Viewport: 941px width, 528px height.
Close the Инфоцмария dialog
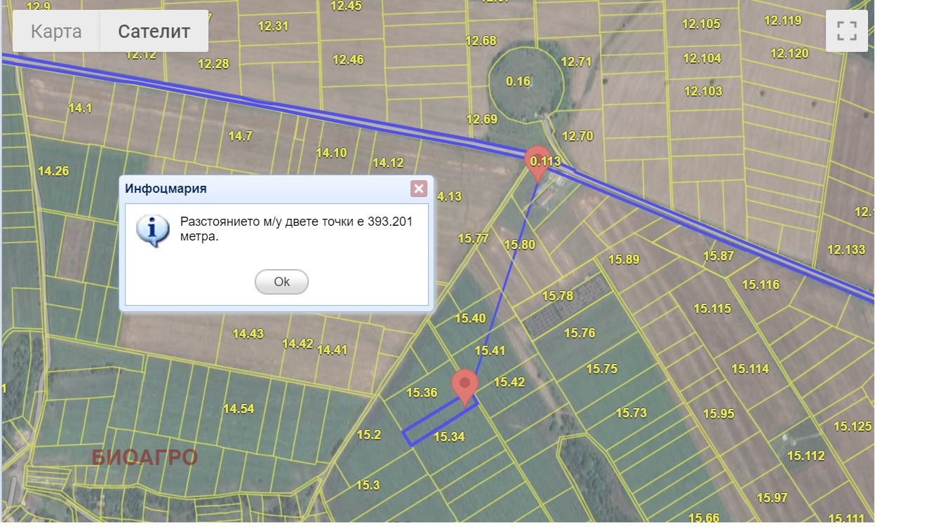(419, 189)
